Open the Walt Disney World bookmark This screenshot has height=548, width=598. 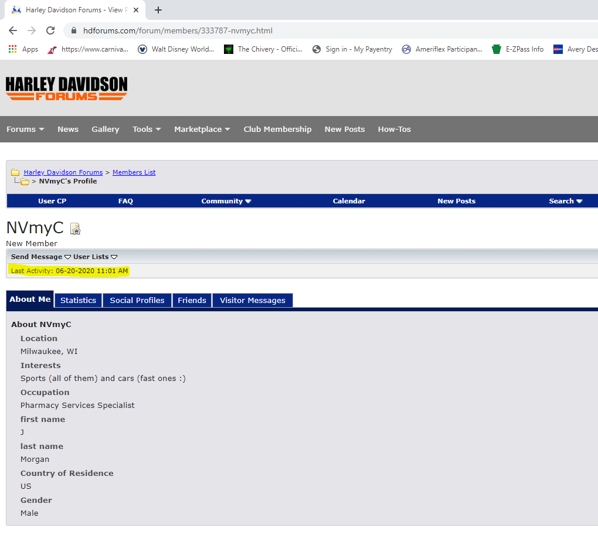pos(176,49)
